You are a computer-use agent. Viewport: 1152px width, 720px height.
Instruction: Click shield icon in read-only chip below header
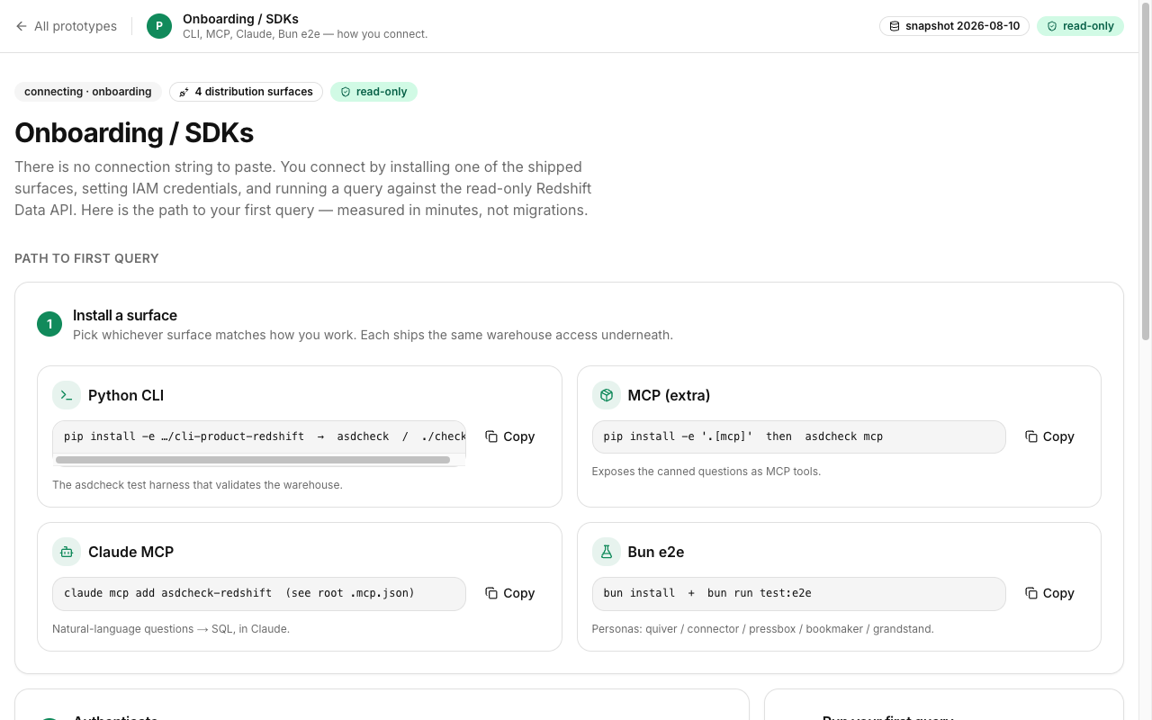pos(346,92)
